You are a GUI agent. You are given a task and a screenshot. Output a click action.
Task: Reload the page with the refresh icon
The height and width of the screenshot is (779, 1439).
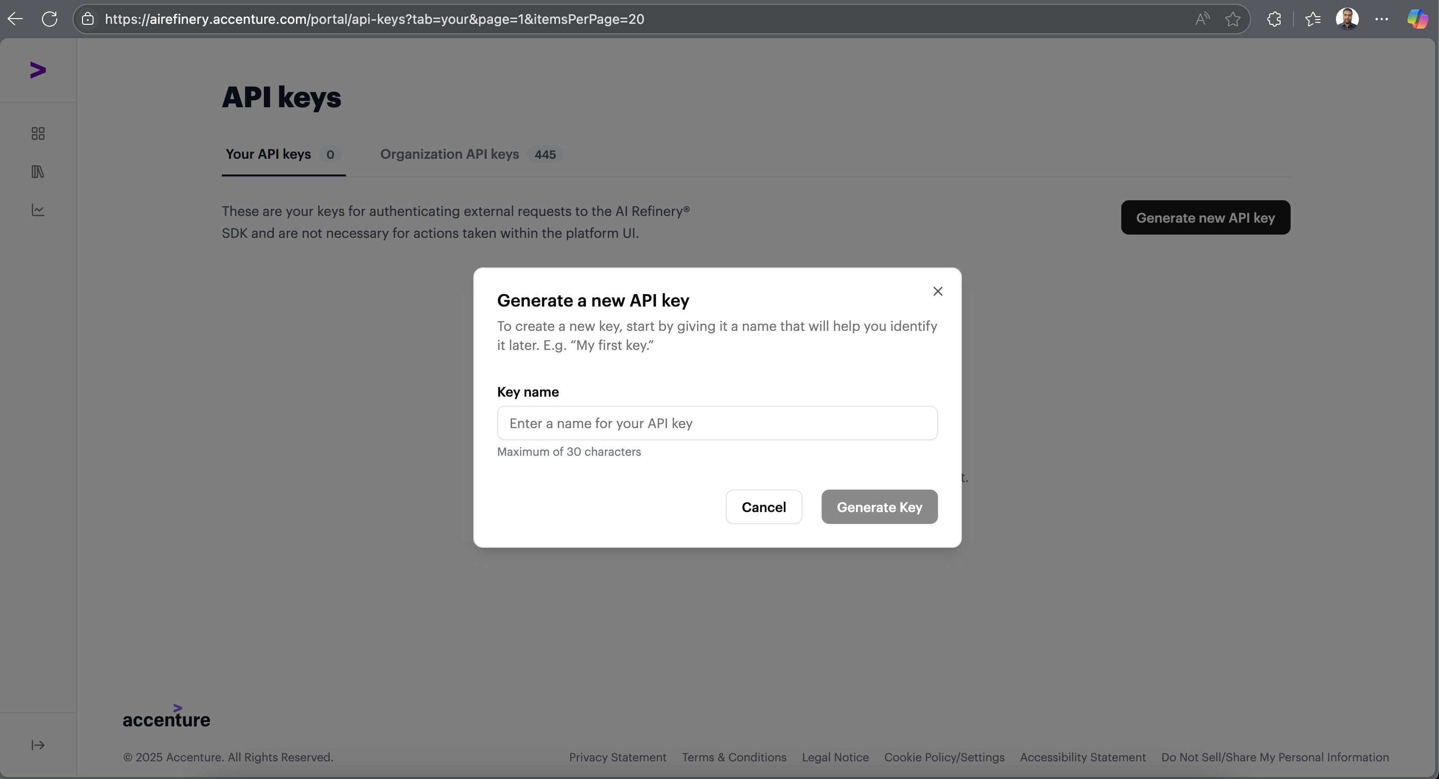click(50, 19)
